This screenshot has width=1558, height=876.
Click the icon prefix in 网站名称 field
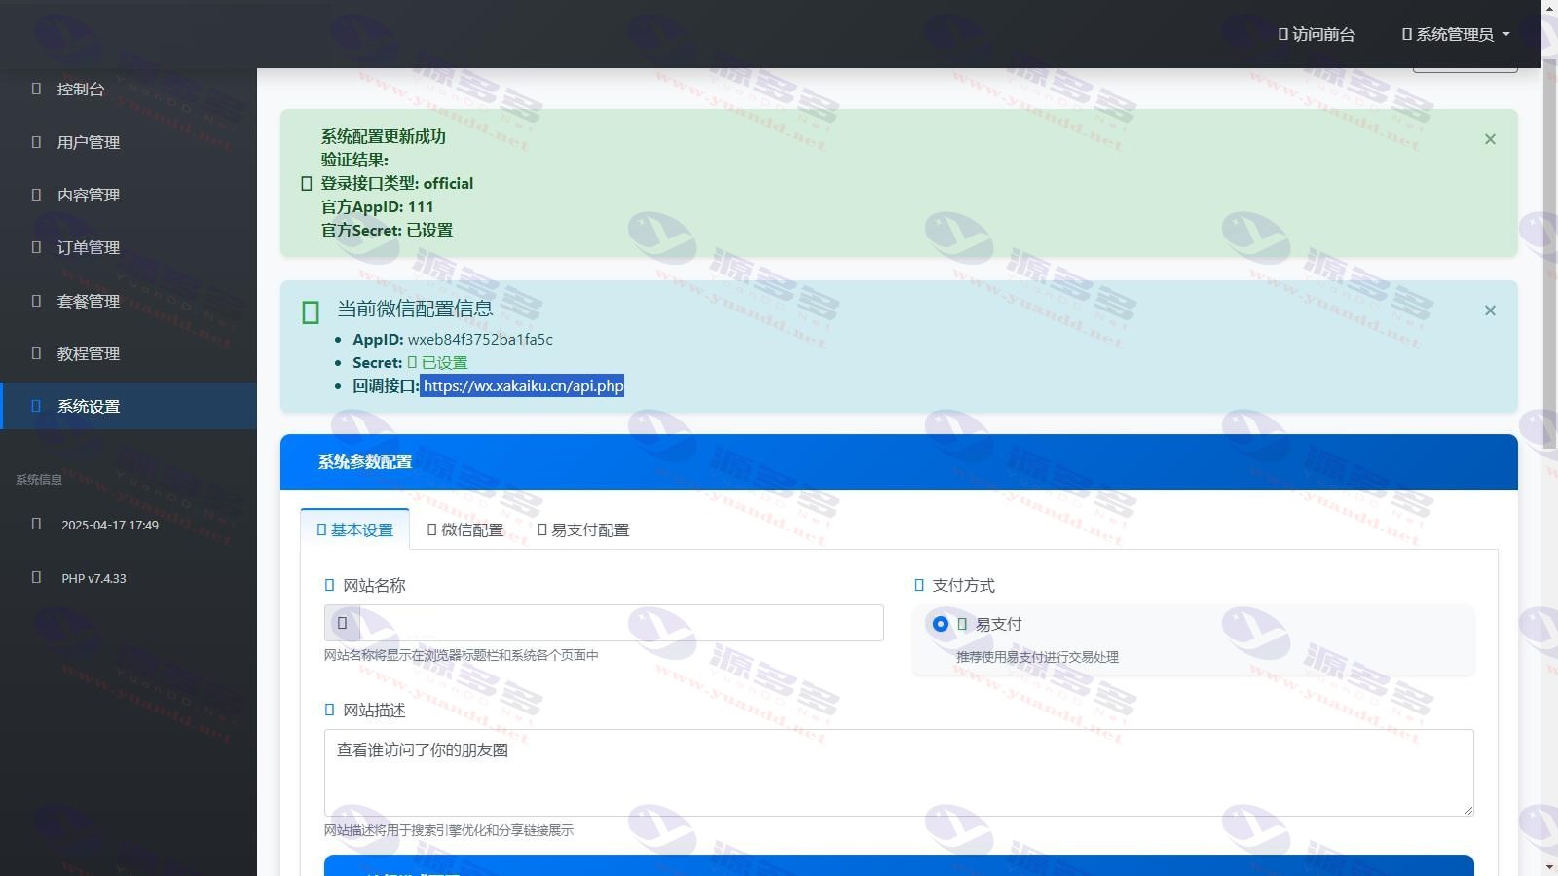pyautogui.click(x=342, y=623)
